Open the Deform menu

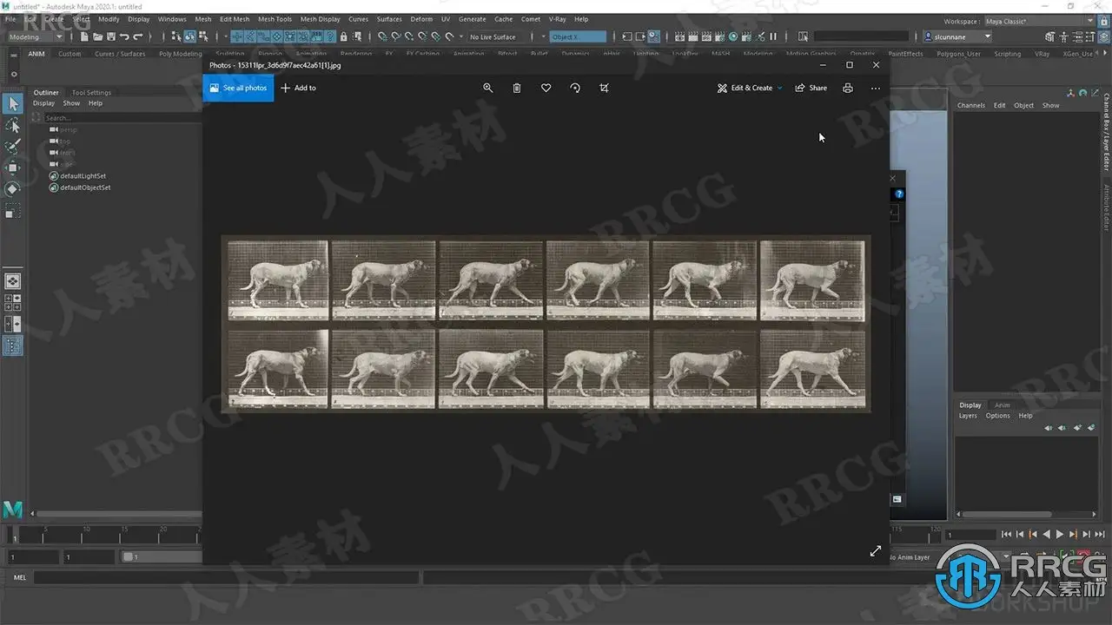coord(421,19)
